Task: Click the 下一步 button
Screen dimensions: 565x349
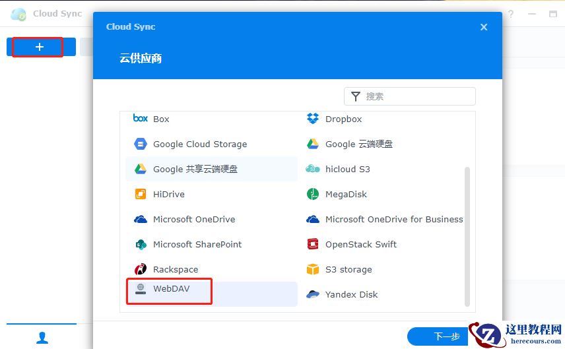Action: click(446, 336)
